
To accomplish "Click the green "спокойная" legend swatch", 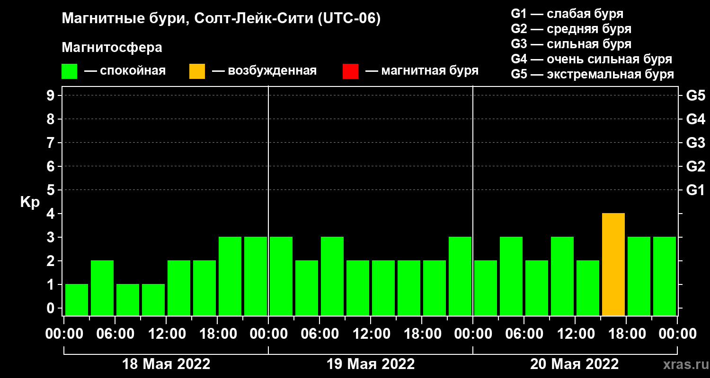I will click(x=69, y=71).
